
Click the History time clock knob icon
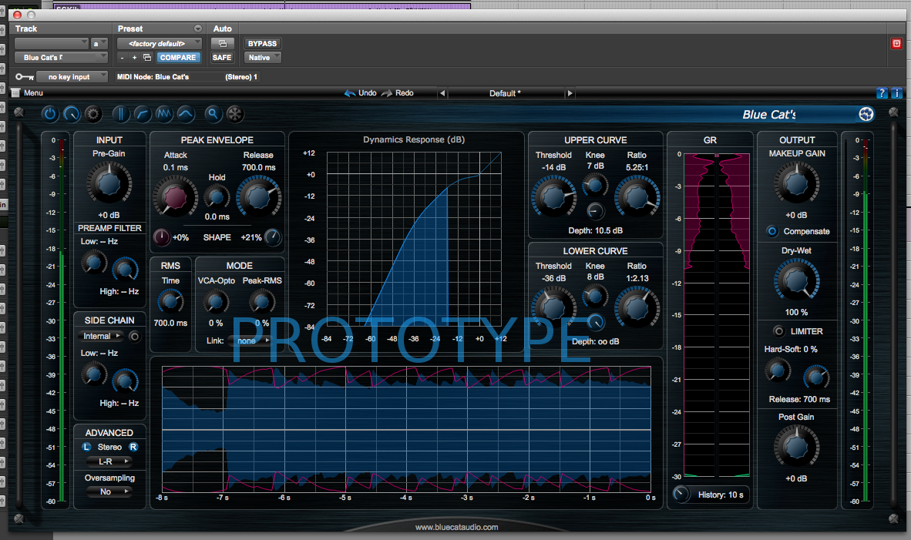click(681, 494)
